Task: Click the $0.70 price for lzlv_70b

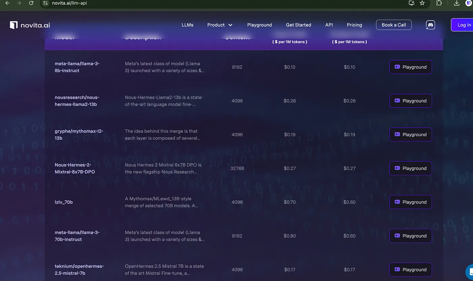Action: click(x=290, y=202)
